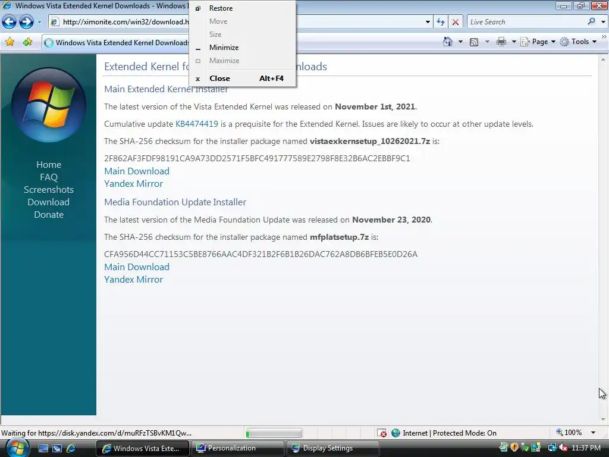Click the checksum starting with 2F862AF3FDF98191
609x457 pixels.
click(x=257, y=158)
